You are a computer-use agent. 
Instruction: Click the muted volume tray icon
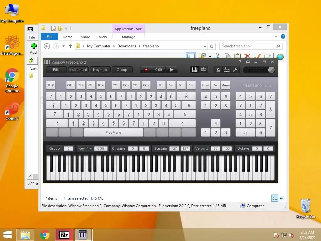point(291,235)
